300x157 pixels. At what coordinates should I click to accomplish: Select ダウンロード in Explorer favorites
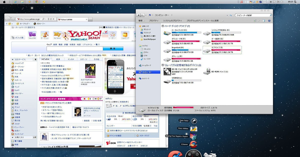(x=147, y=29)
